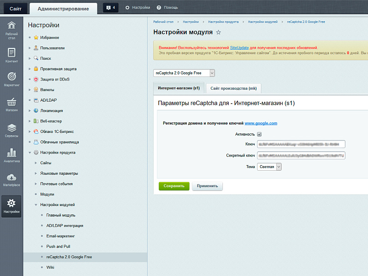Open the Тема dropdown set to Светлая
368x276 pixels.
coord(269,167)
